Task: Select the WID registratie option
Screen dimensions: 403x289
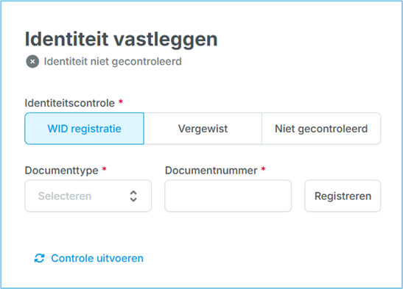Action: 84,129
